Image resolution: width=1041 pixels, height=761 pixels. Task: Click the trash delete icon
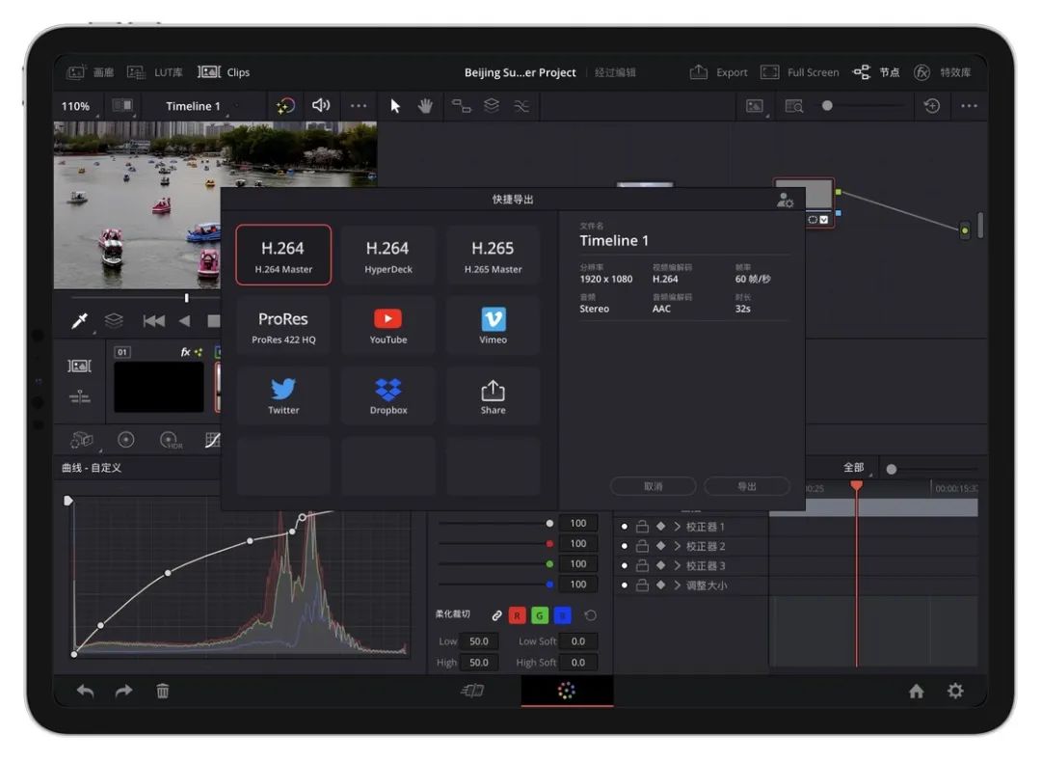tap(163, 692)
